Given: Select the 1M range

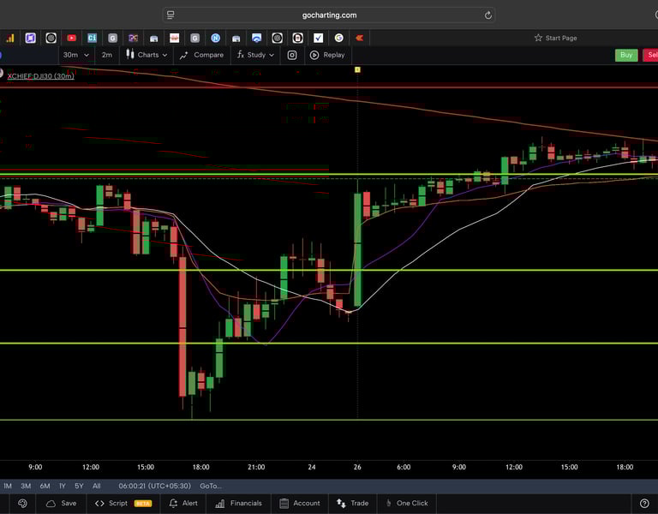Looking at the screenshot, I should click(8, 486).
